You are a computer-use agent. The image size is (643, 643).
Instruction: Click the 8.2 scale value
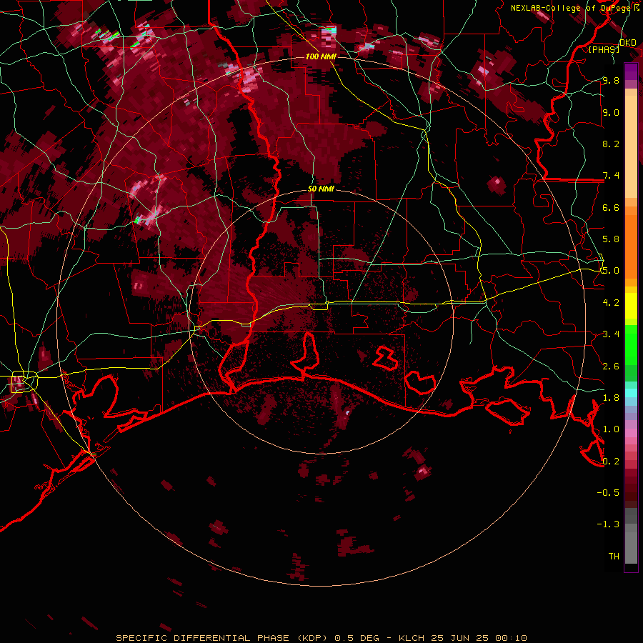click(611, 144)
